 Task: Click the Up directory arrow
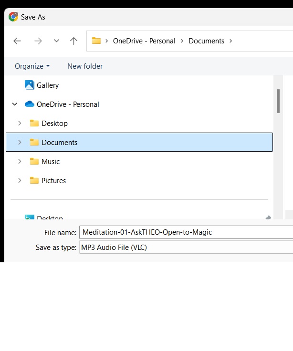pos(73,41)
